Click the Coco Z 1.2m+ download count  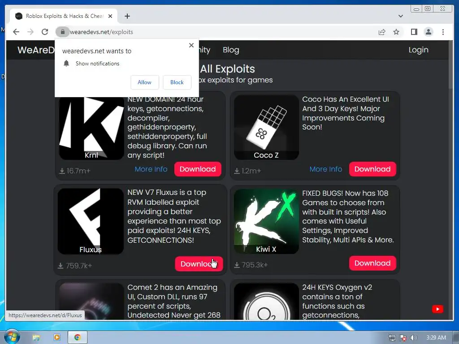click(247, 171)
